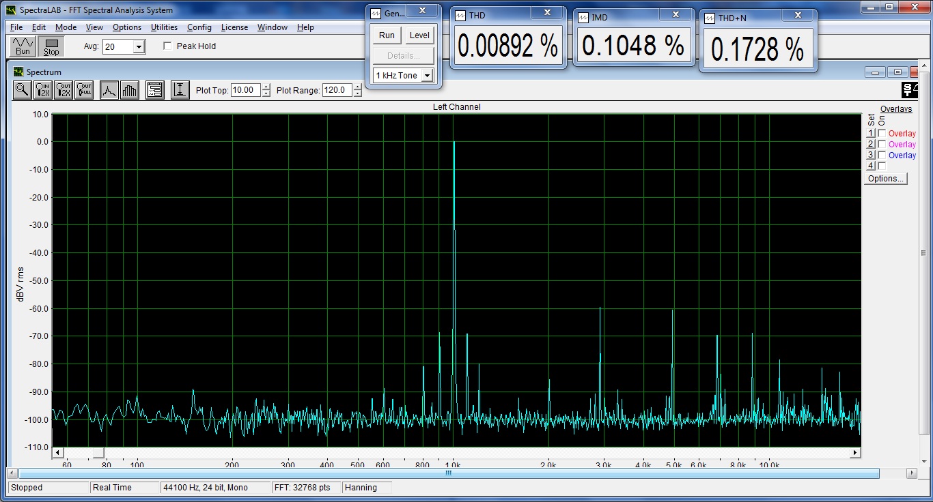Increase Plot Top with up stepper

click(266, 87)
